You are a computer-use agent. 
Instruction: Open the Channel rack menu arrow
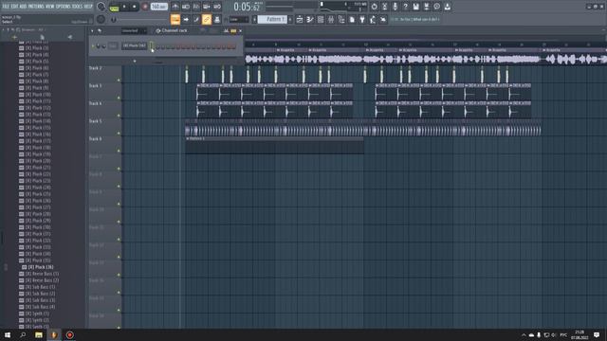(92, 30)
